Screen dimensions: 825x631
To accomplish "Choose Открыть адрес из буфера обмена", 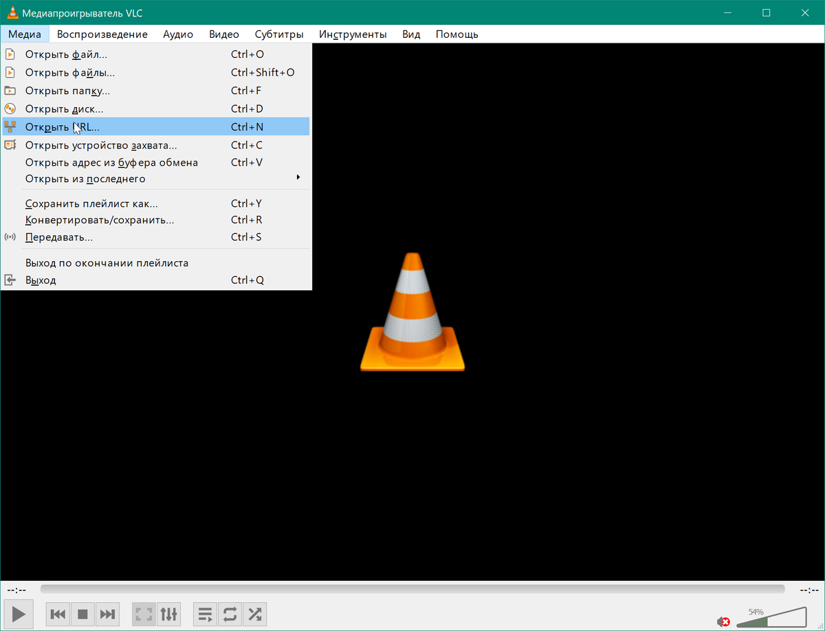I will pos(155,162).
